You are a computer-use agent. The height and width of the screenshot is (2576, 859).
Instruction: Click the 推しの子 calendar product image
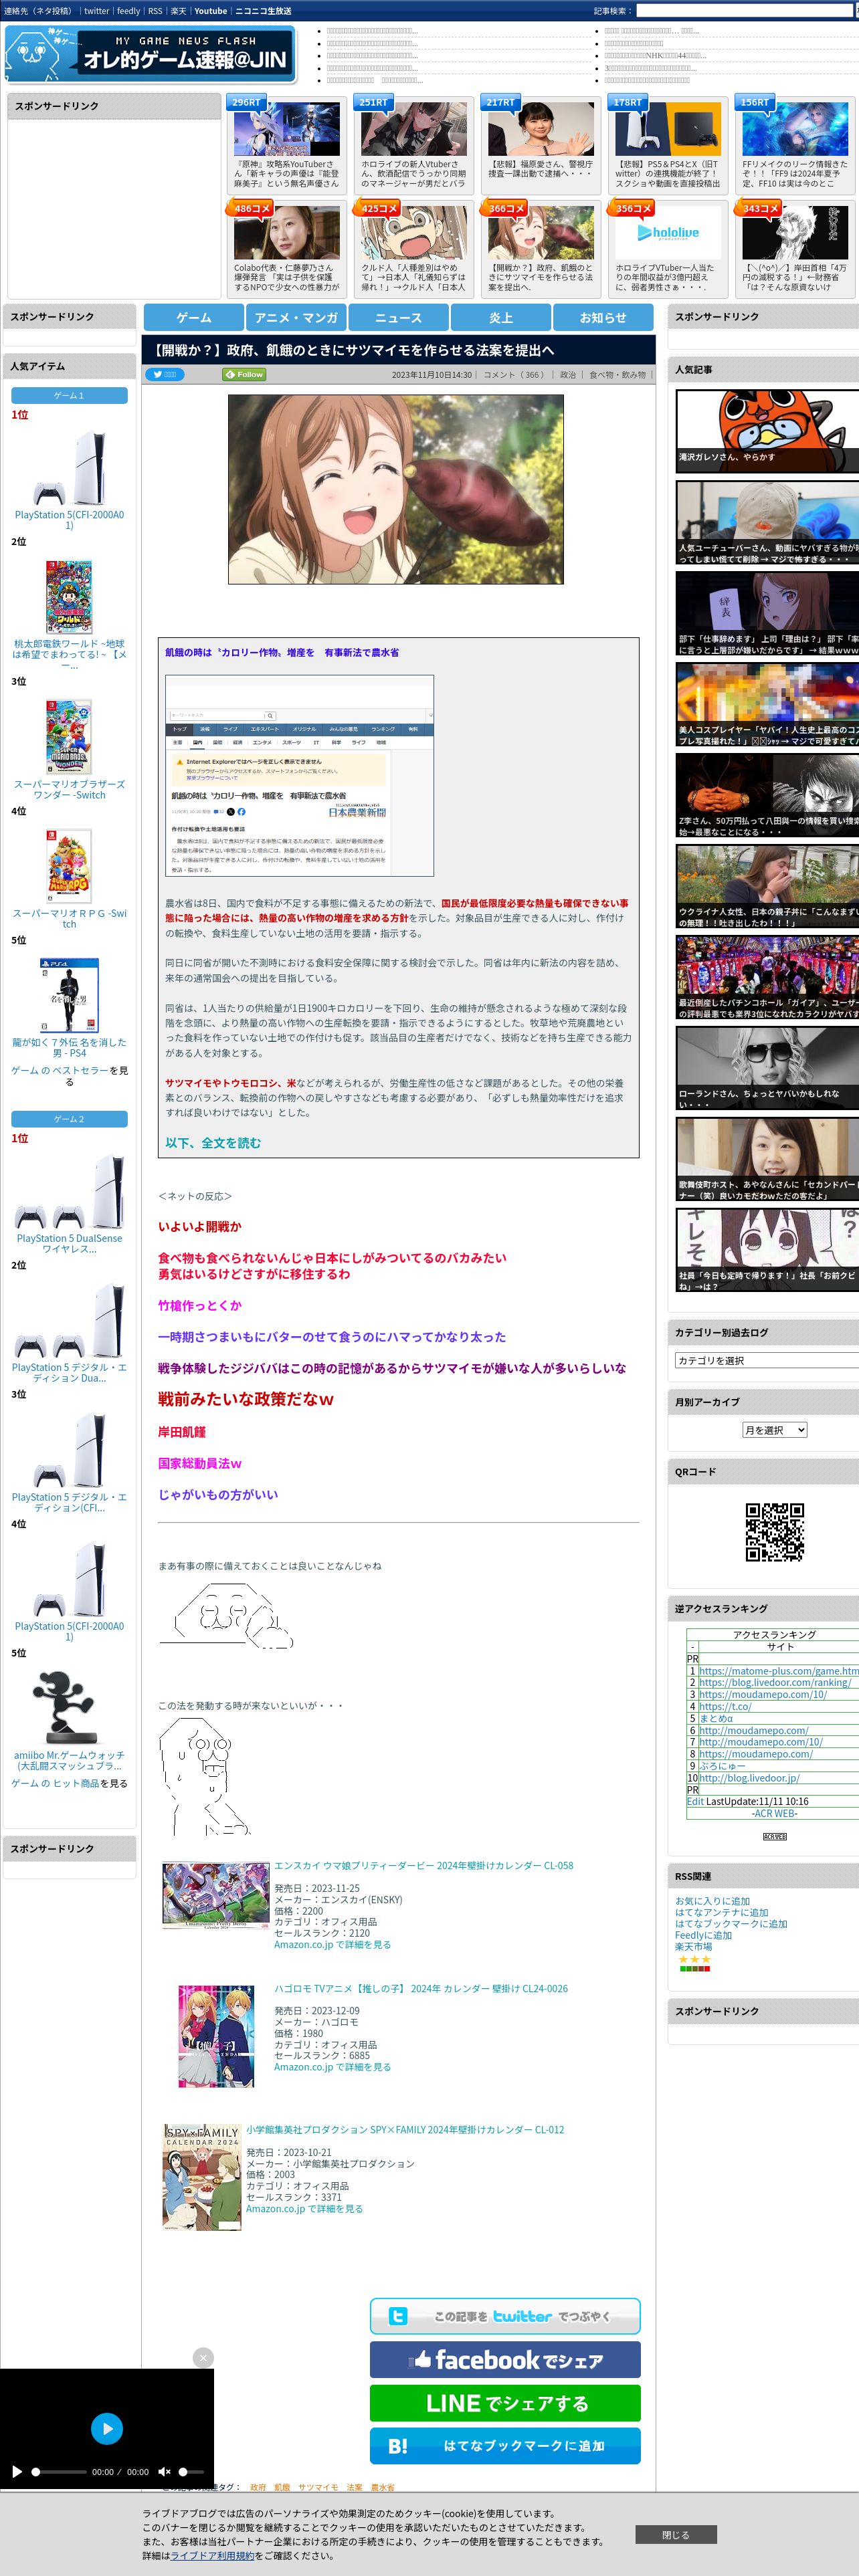point(216,2037)
